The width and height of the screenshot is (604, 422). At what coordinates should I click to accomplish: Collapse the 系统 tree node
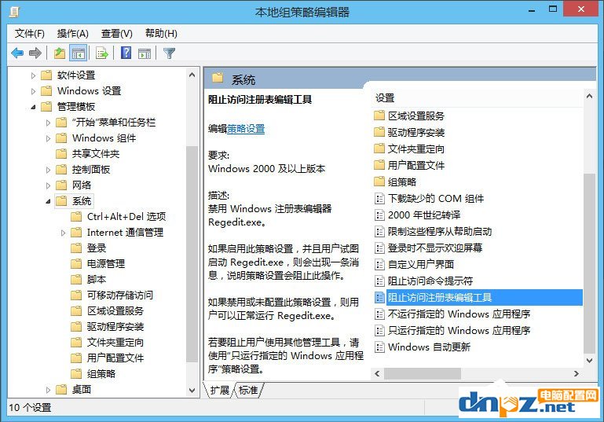click(48, 201)
